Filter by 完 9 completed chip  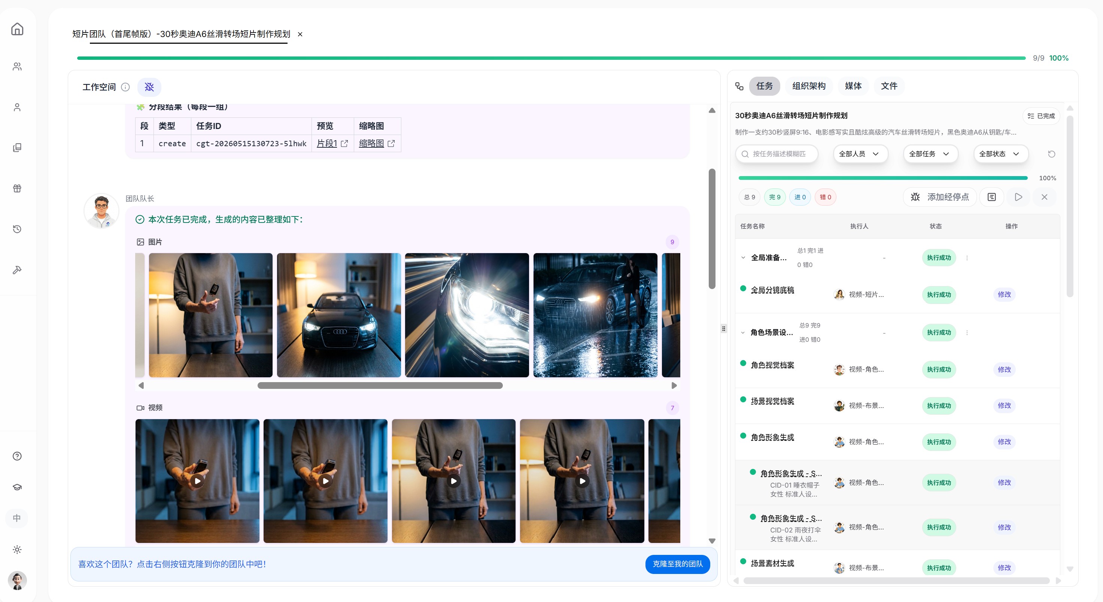(x=775, y=197)
